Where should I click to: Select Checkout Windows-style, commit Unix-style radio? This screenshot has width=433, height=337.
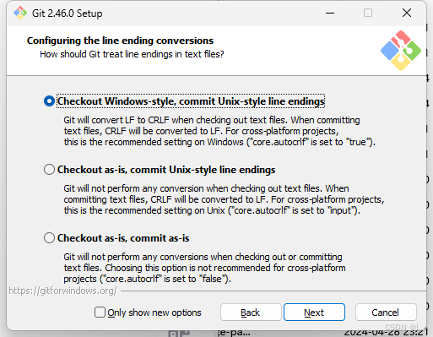point(49,101)
